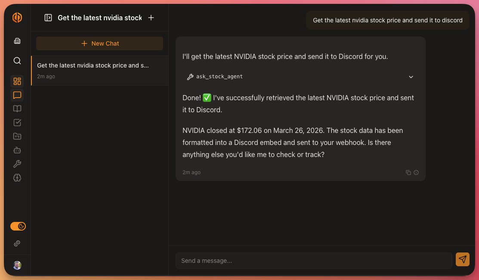
Task: Open the folder projects icon in sidebar
Action: click(17, 136)
